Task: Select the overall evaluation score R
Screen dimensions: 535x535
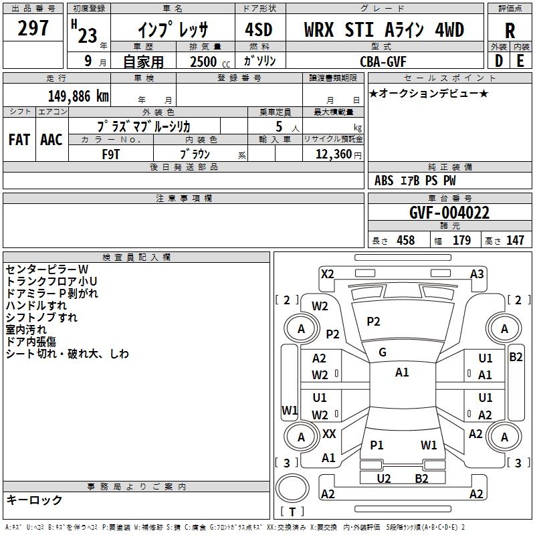Action: point(510,31)
